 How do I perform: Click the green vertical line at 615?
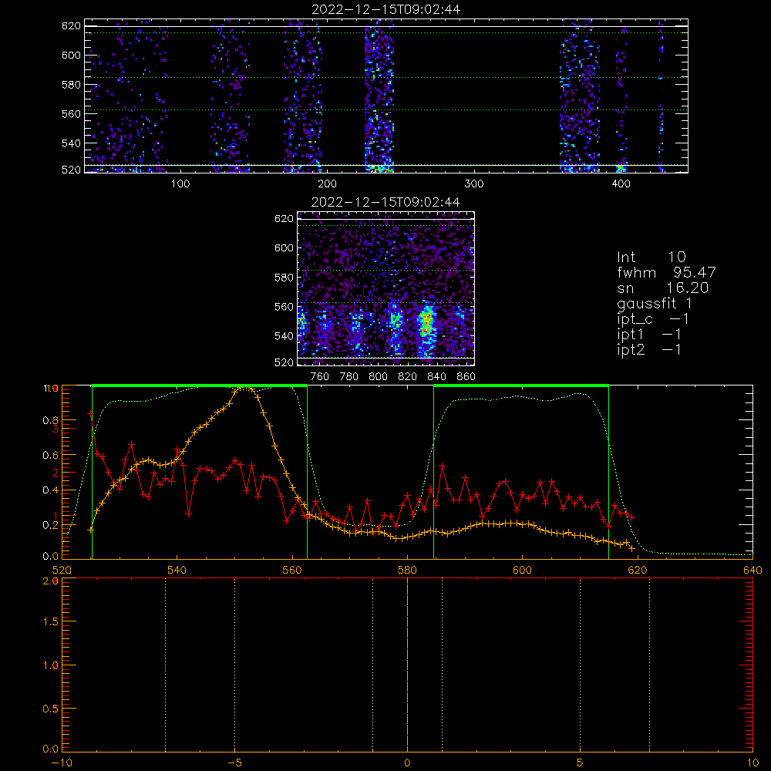click(609, 472)
